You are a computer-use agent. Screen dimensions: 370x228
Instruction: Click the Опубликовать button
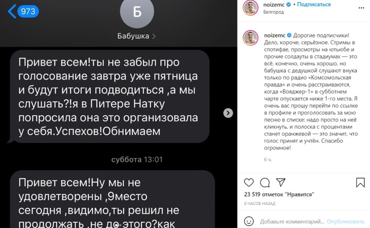(346, 221)
